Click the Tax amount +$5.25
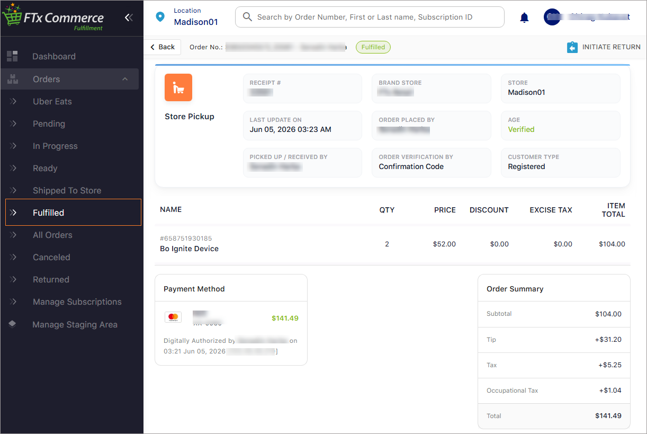This screenshot has width=647, height=434. 610,365
